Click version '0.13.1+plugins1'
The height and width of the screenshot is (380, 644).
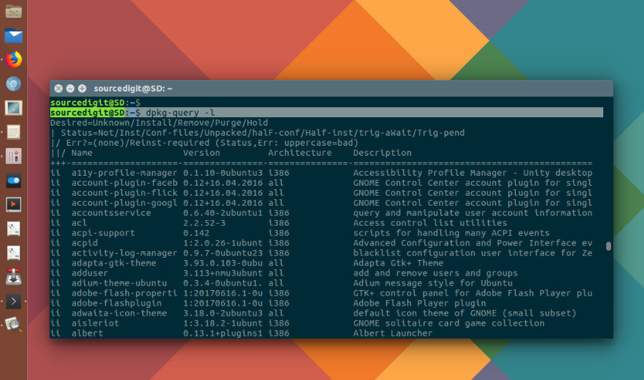click(223, 334)
